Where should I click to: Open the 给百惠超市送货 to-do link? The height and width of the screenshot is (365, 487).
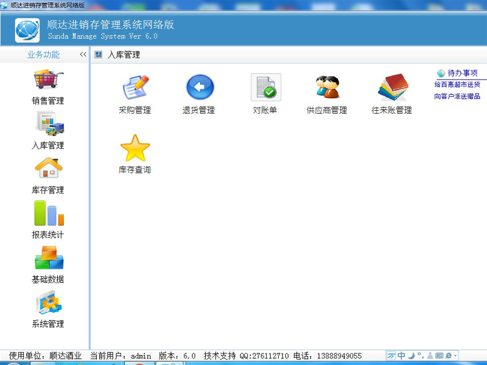tap(457, 85)
